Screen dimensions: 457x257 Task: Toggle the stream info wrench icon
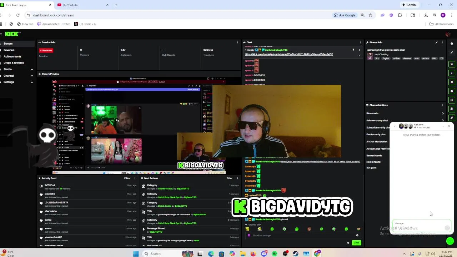point(452,118)
